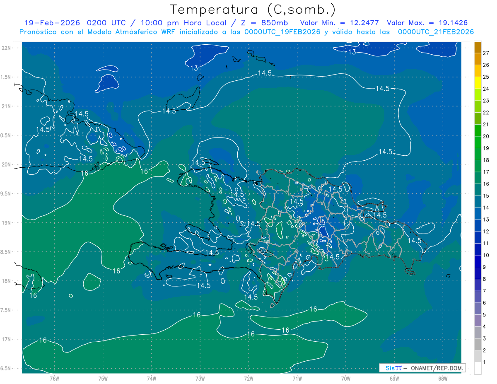
Task: Click the 20 label on the color scale
Action: point(486,136)
